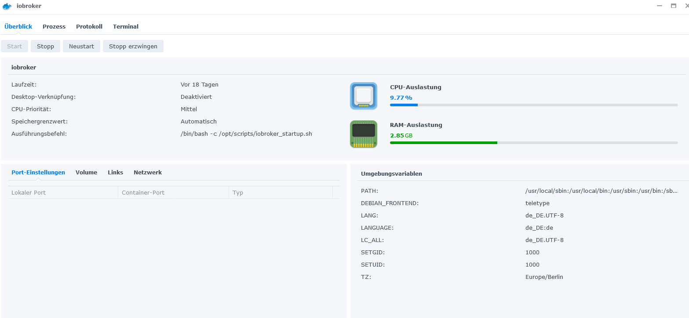The height and width of the screenshot is (318, 689).
Task: Click the Laufzeit label
Action: [x=24, y=84]
